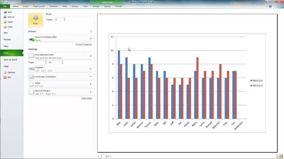Screen dimensions: 284x159
Task: Click the blue legend swatch in the chart
Action: tap(251, 80)
